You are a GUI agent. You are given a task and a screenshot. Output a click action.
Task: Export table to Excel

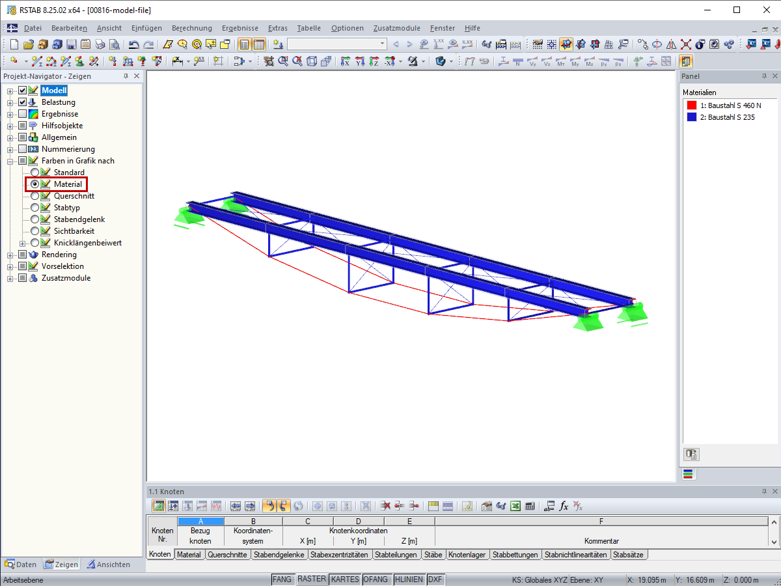(515, 506)
